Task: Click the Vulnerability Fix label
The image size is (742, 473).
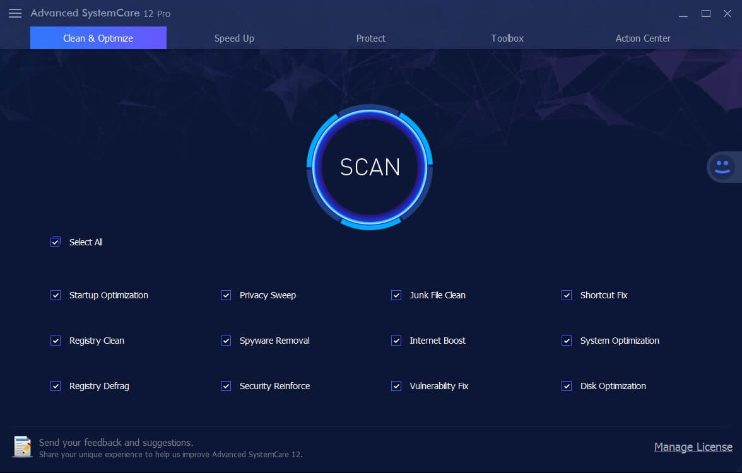Action: click(439, 386)
